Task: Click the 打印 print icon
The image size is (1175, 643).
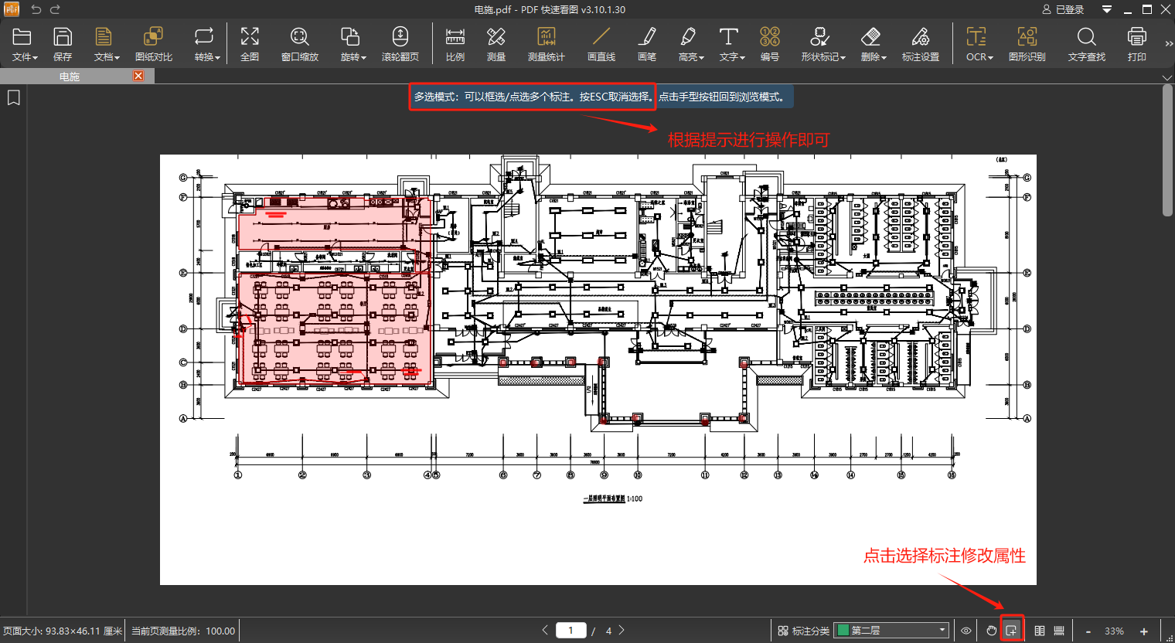Action: 1137,44
